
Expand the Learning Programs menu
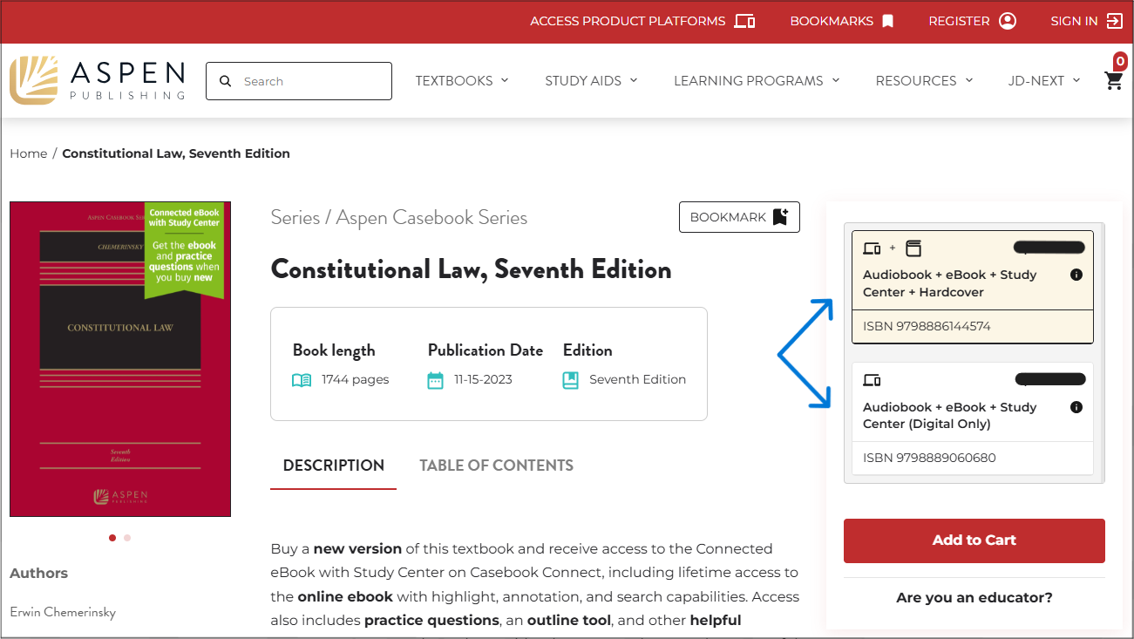757,80
